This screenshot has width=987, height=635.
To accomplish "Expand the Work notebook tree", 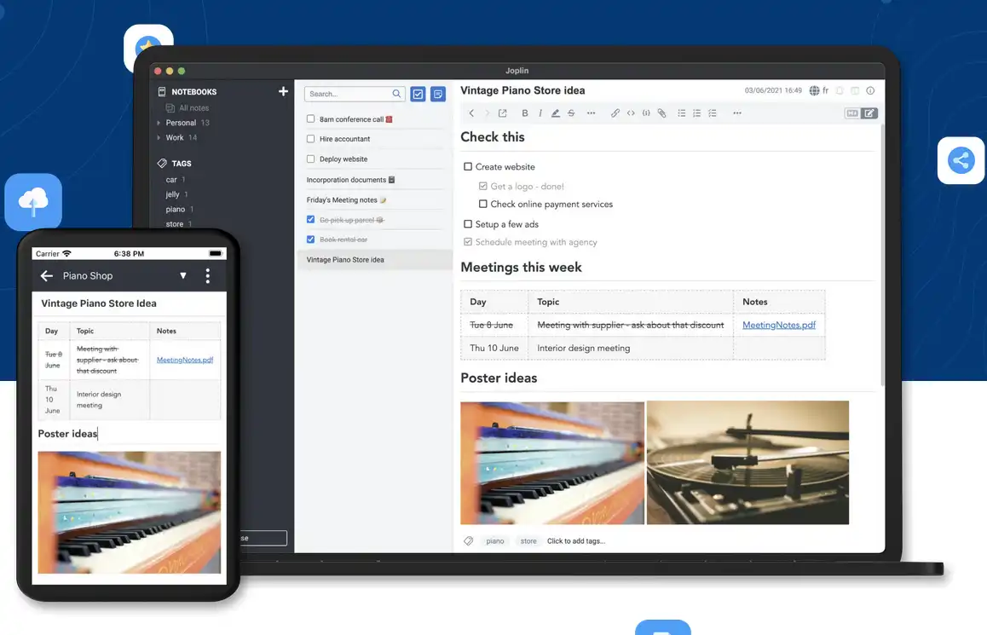I will 159,137.
